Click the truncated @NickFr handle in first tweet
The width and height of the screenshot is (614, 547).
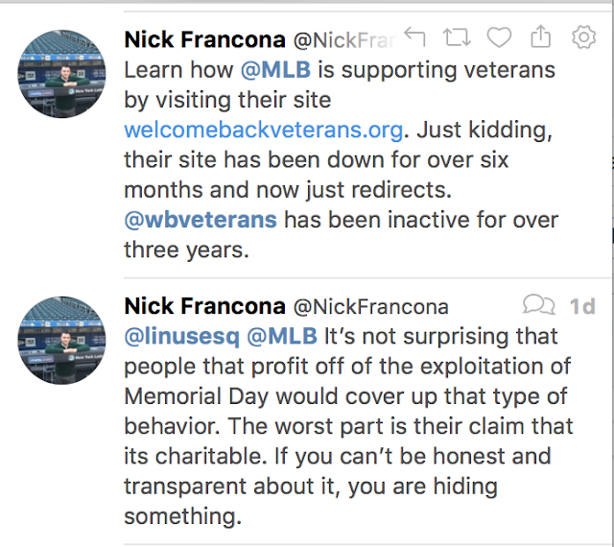346,39
